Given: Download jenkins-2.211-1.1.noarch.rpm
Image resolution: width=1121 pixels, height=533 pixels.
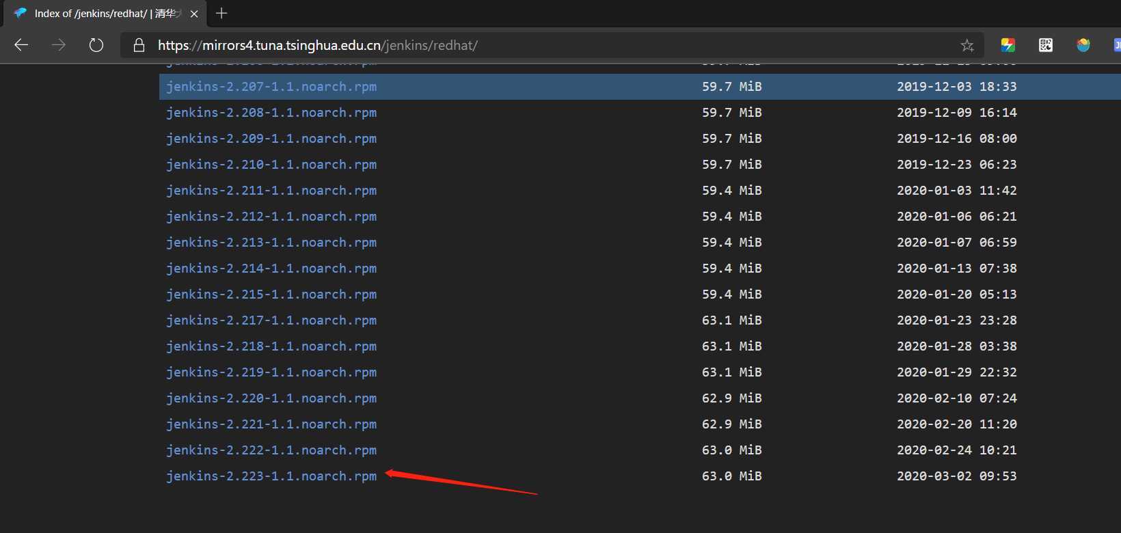Looking at the screenshot, I should 271,191.
